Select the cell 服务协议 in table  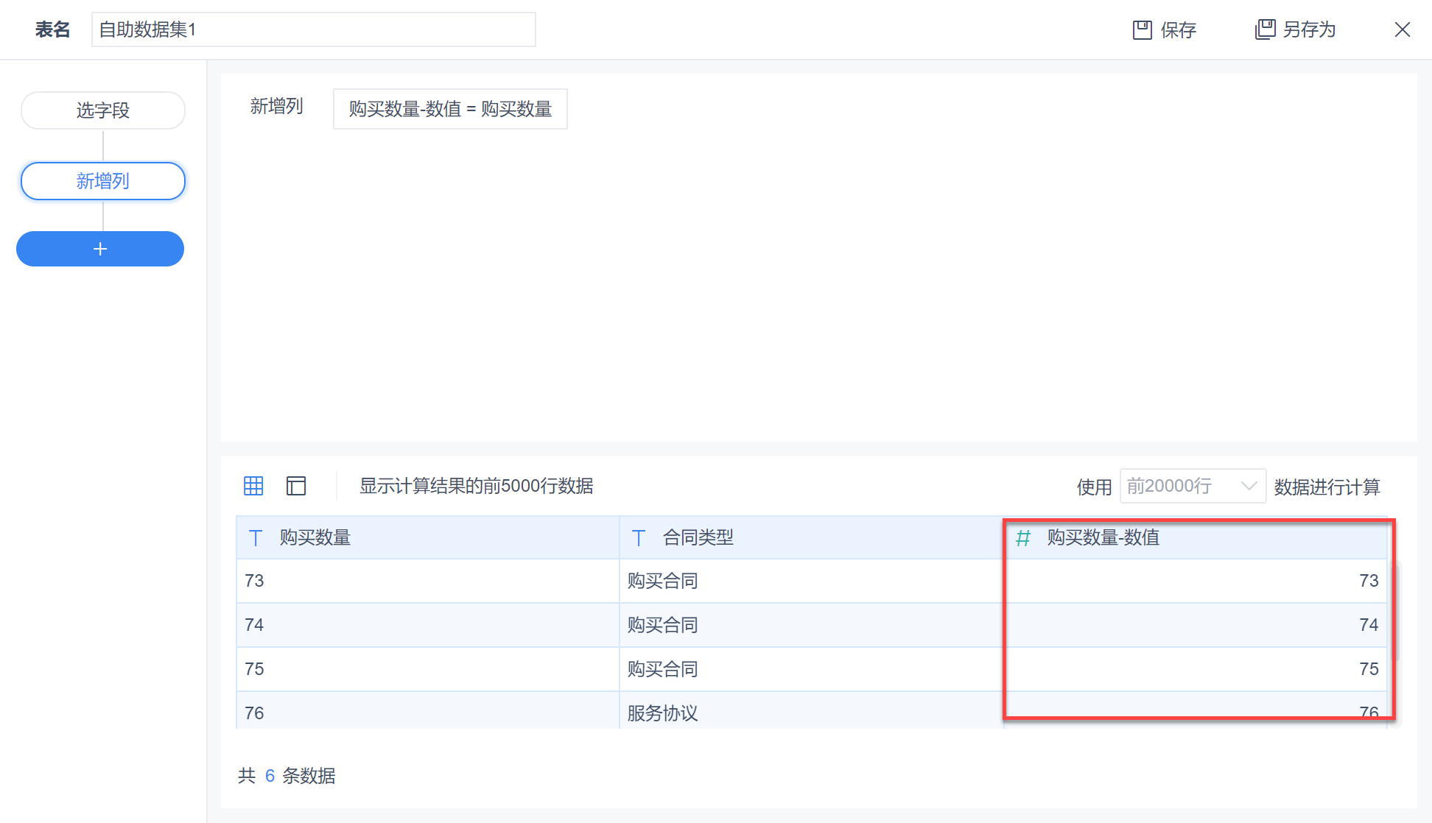(x=663, y=713)
